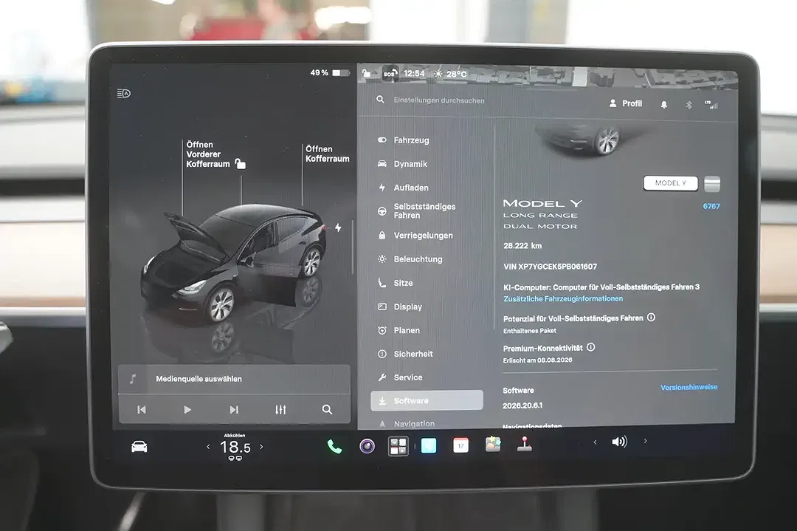This screenshot has width=797, height=531.
Task: Tap the 49 % battery indicator
Action: [x=330, y=72]
